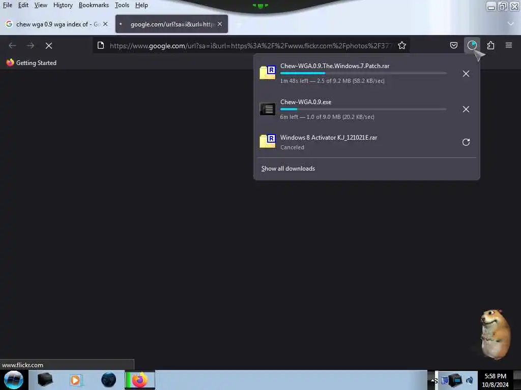The image size is (521, 390).
Task: Click the '6m left — 1.0 of 9.0 MB' status
Action: [x=327, y=117]
